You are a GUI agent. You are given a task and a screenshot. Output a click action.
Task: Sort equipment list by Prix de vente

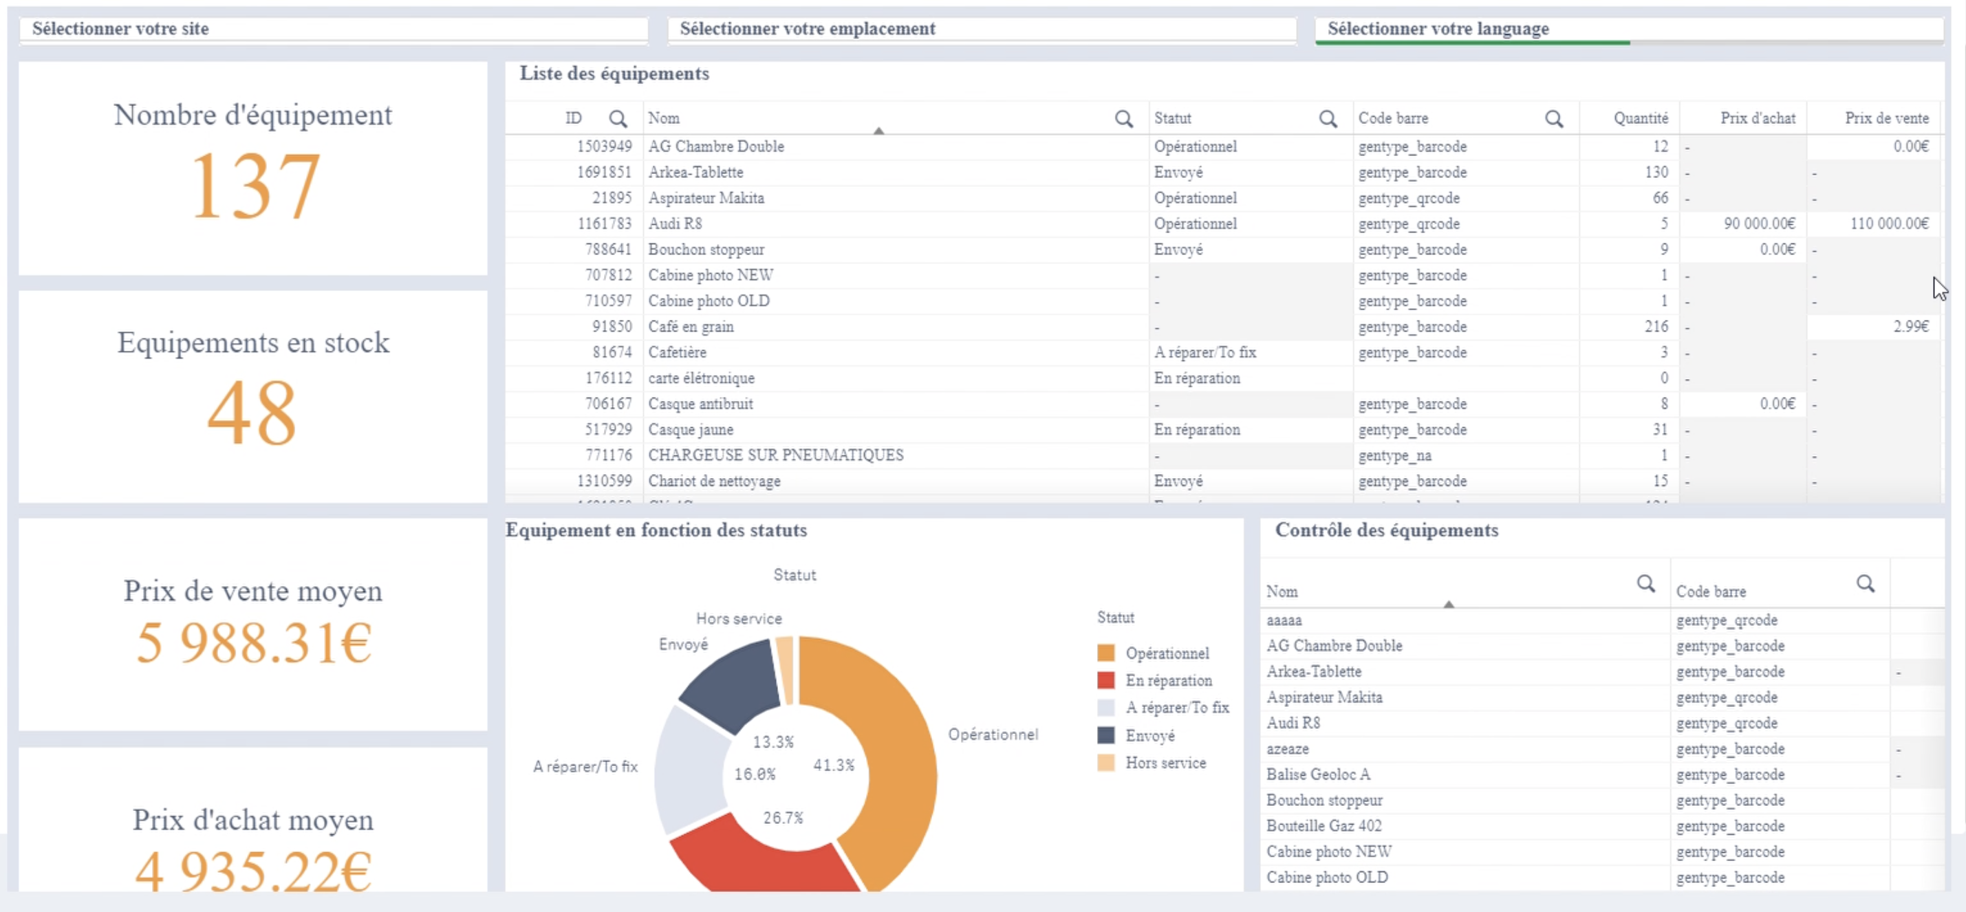[x=1887, y=118]
